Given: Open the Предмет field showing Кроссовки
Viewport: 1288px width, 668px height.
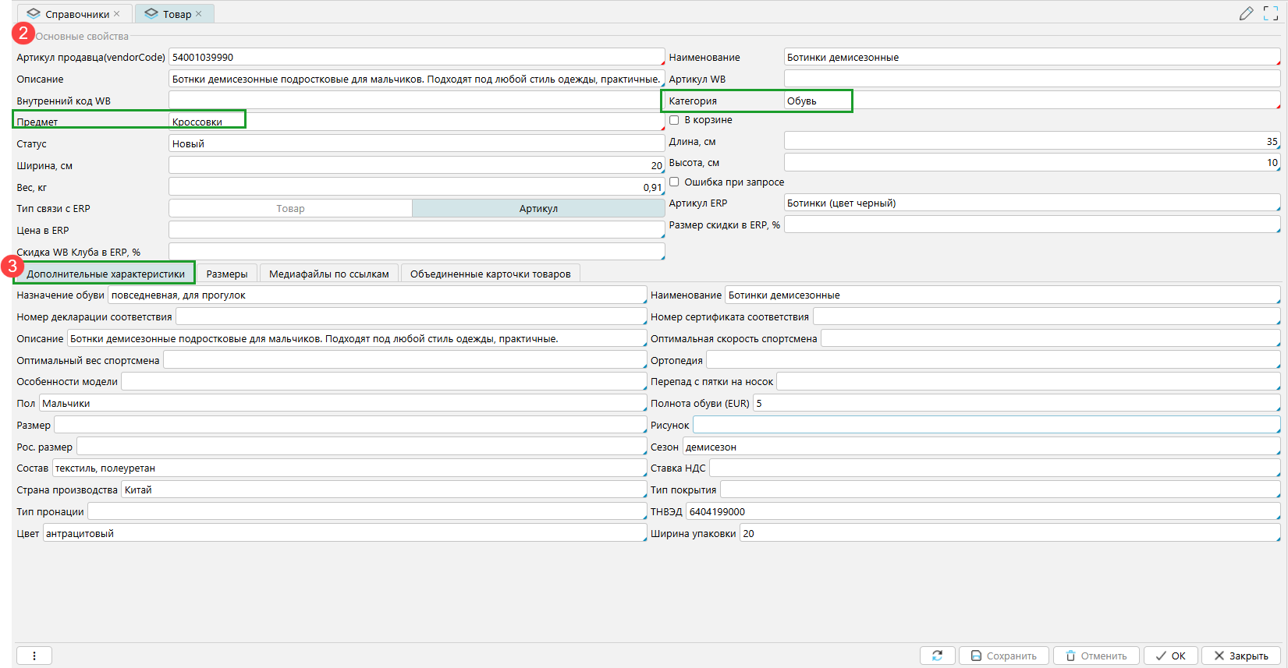Looking at the screenshot, I should tap(415, 122).
